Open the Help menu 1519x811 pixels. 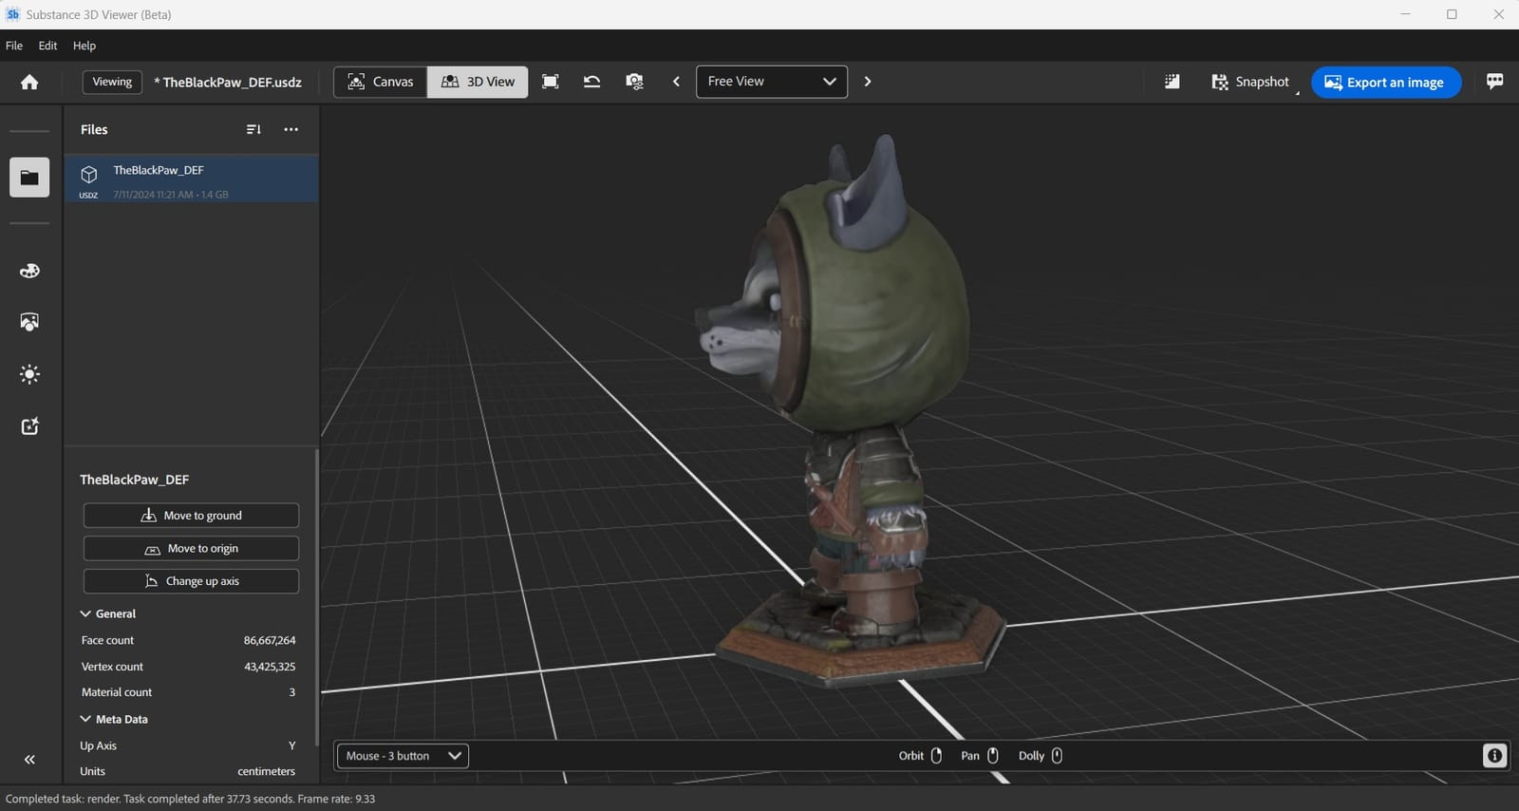pos(84,46)
